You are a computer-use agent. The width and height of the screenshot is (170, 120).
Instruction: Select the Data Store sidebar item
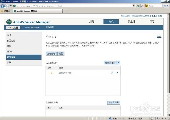24,57
